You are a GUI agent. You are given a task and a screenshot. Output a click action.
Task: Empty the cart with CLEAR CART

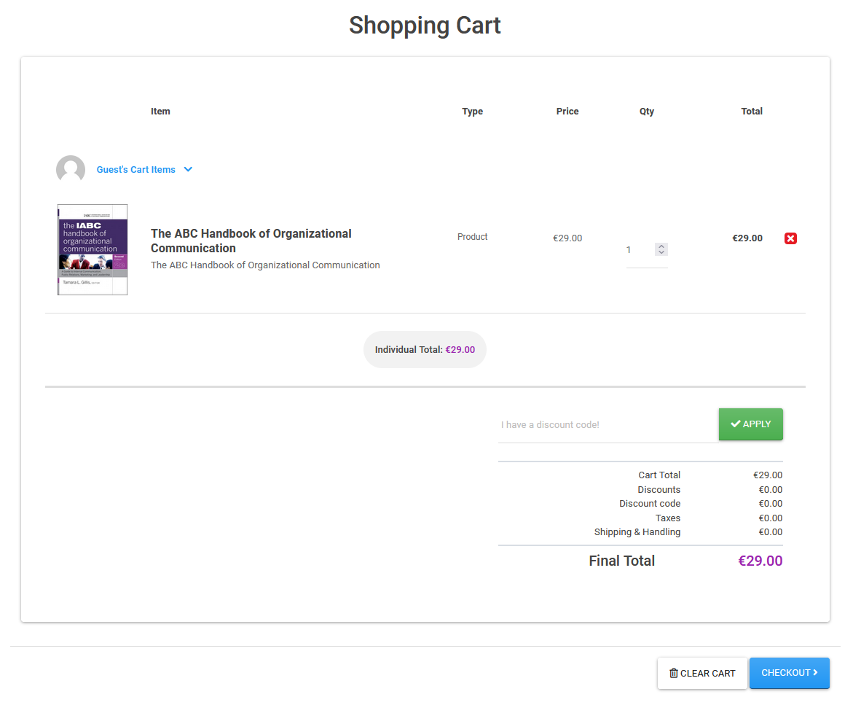[x=702, y=673]
